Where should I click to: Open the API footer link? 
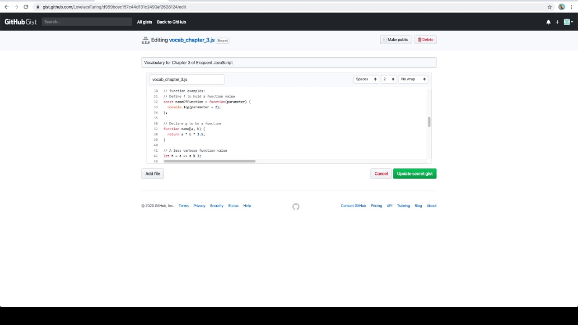pos(389,206)
